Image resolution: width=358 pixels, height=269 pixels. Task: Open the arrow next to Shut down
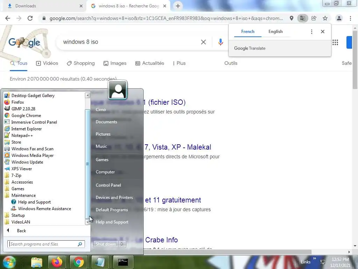point(122,244)
